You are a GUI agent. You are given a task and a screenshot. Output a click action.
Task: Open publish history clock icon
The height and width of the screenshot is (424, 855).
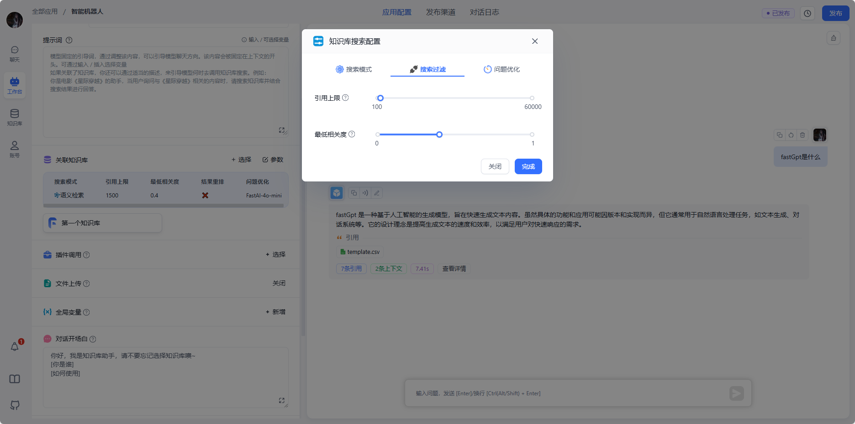point(807,13)
